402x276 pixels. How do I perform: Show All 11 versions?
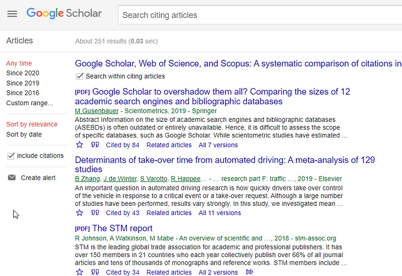[220, 213]
